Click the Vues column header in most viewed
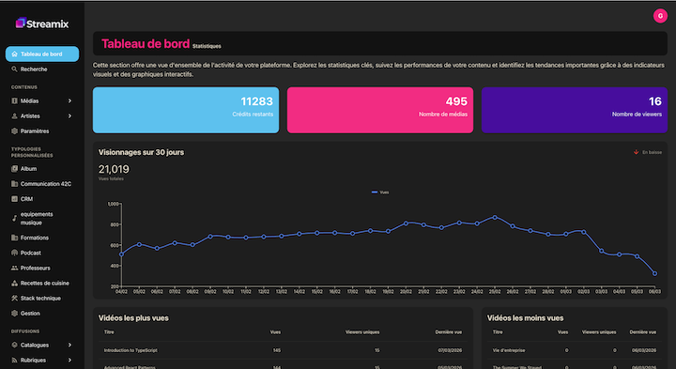676x369 pixels. tap(275, 332)
